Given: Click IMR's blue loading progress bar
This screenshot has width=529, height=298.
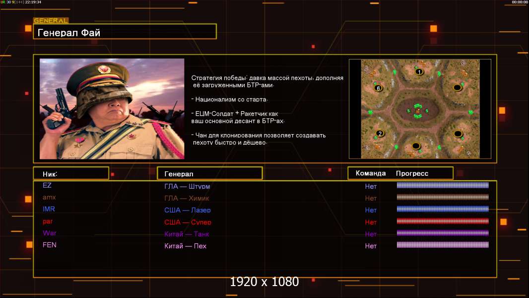Looking at the screenshot, I should [x=443, y=209].
